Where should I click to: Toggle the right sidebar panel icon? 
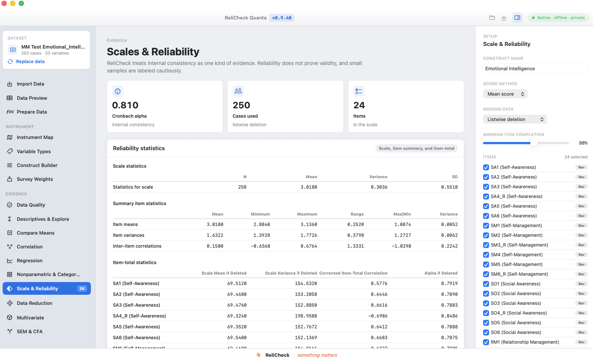(517, 18)
